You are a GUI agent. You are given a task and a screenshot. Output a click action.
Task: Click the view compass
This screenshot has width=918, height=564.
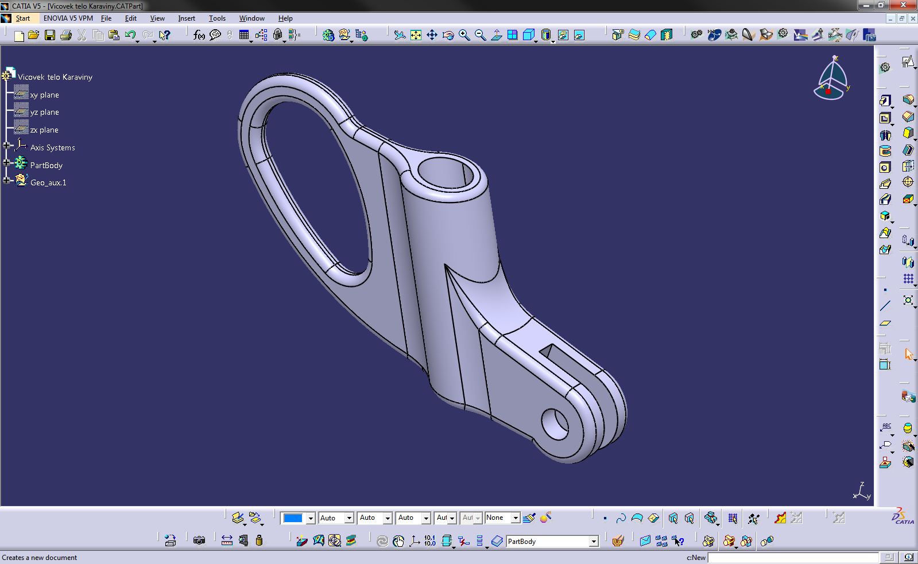coord(832,79)
